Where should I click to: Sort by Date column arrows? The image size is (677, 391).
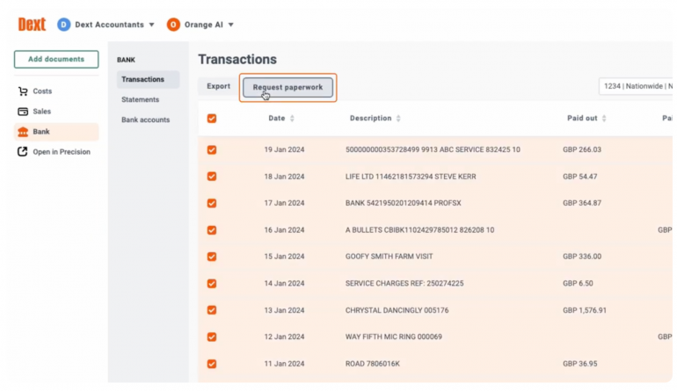coord(292,119)
